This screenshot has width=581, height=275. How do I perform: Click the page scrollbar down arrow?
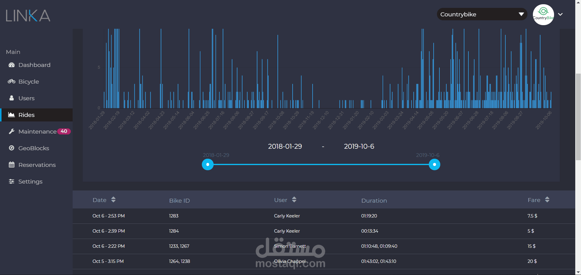(578, 272)
